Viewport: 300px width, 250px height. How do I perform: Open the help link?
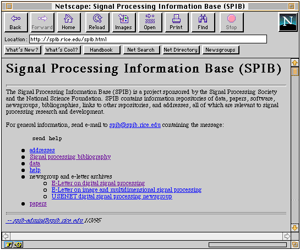[x=35, y=170]
